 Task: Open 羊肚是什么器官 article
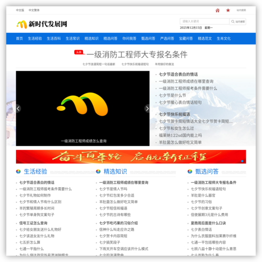point(203,195)
